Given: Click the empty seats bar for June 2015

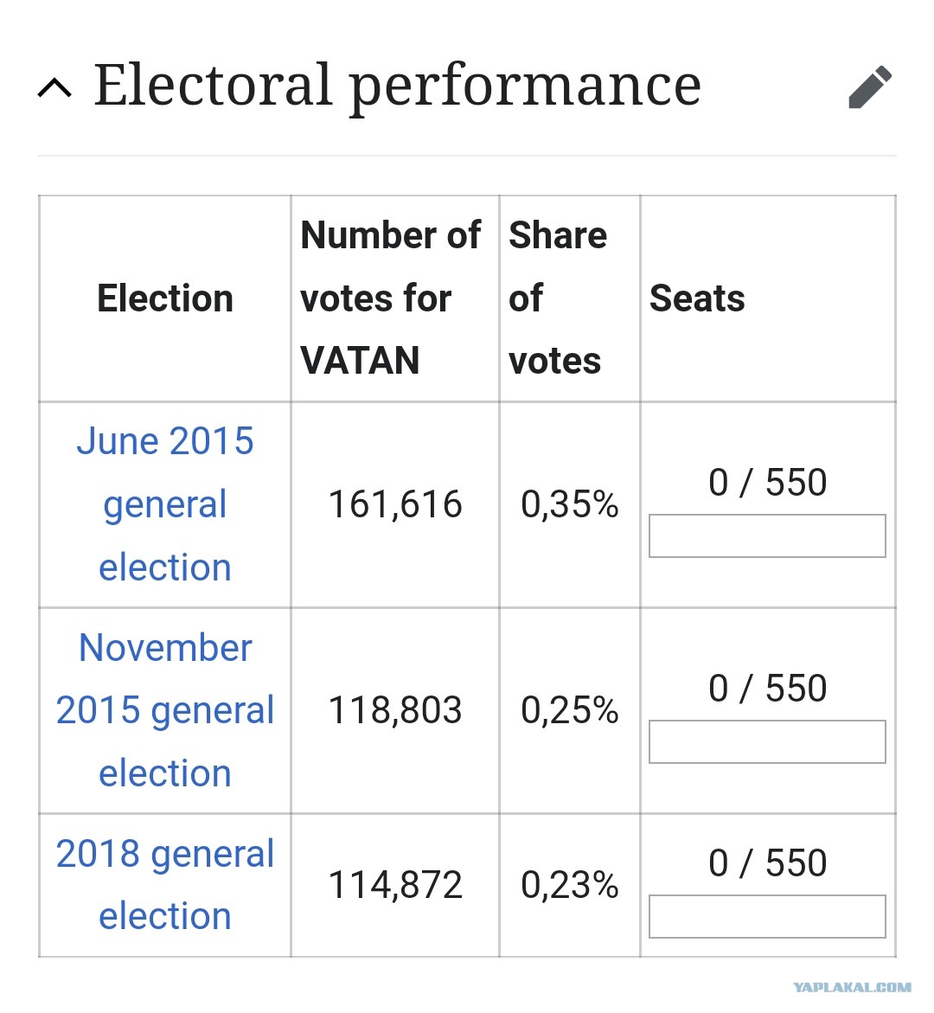Looking at the screenshot, I should coord(767,535).
